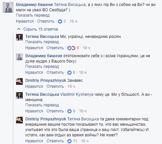Click the chevron arrow beside 'Скрыть 15 ответов'
This screenshot has height=144, width=162.
(19, 29)
